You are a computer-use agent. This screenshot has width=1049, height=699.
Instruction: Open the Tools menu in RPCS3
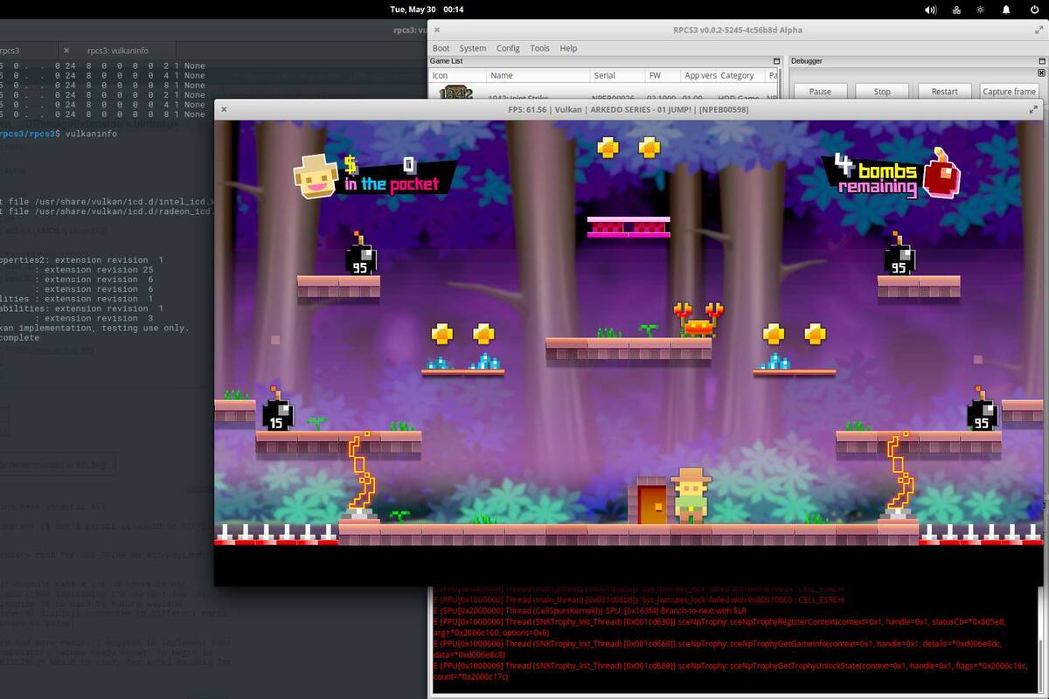[x=540, y=48]
